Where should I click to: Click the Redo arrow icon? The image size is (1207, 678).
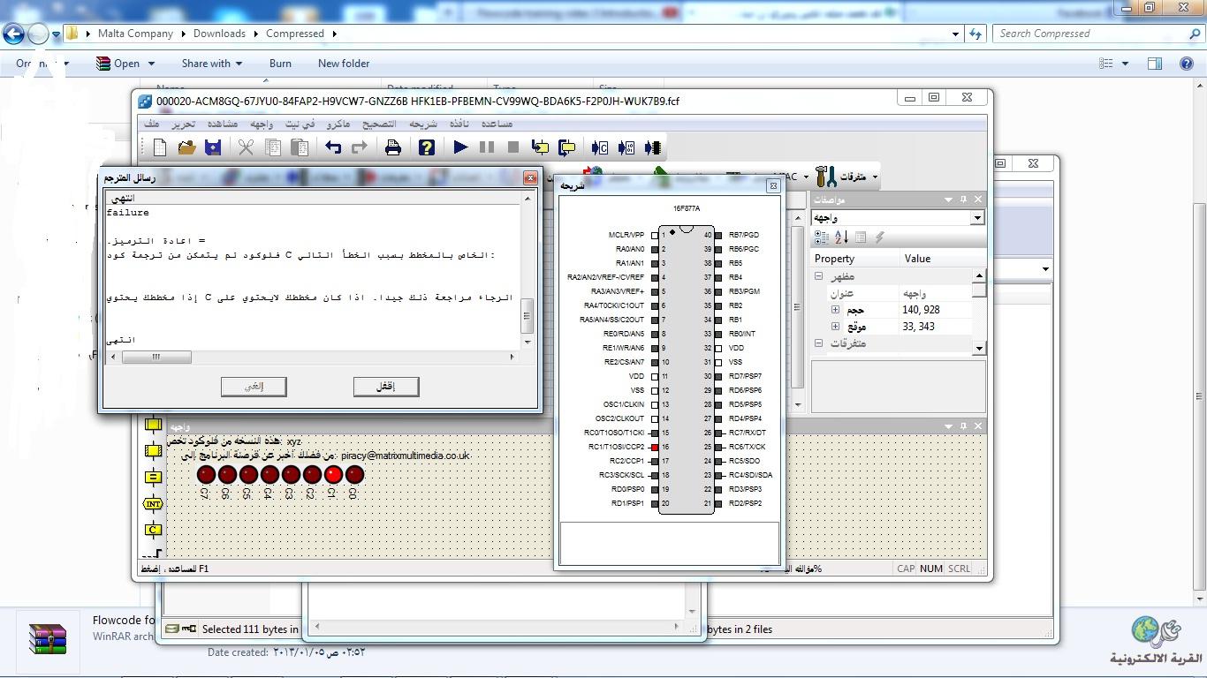click(360, 147)
